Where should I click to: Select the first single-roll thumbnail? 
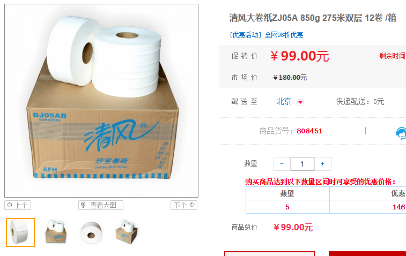(20, 232)
